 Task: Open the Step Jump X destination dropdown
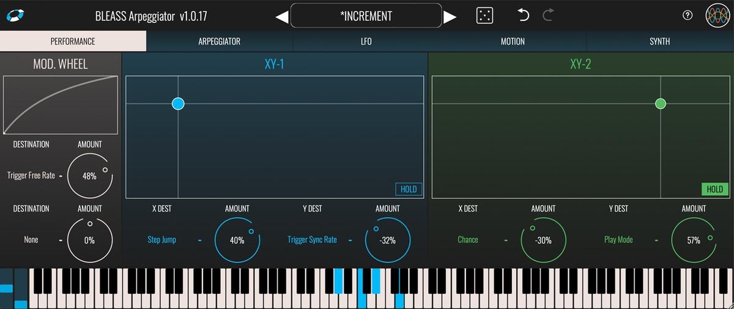[x=161, y=240]
